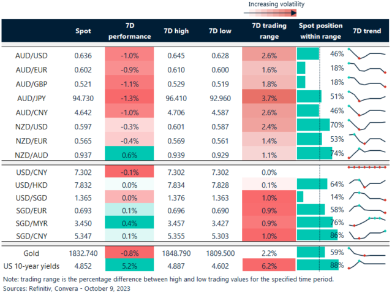The width and height of the screenshot is (392, 295).
Task: Click the AUD/JPY range position bar
Action: coord(309,96)
